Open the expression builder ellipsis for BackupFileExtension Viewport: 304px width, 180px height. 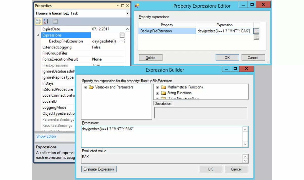coord(257,31)
